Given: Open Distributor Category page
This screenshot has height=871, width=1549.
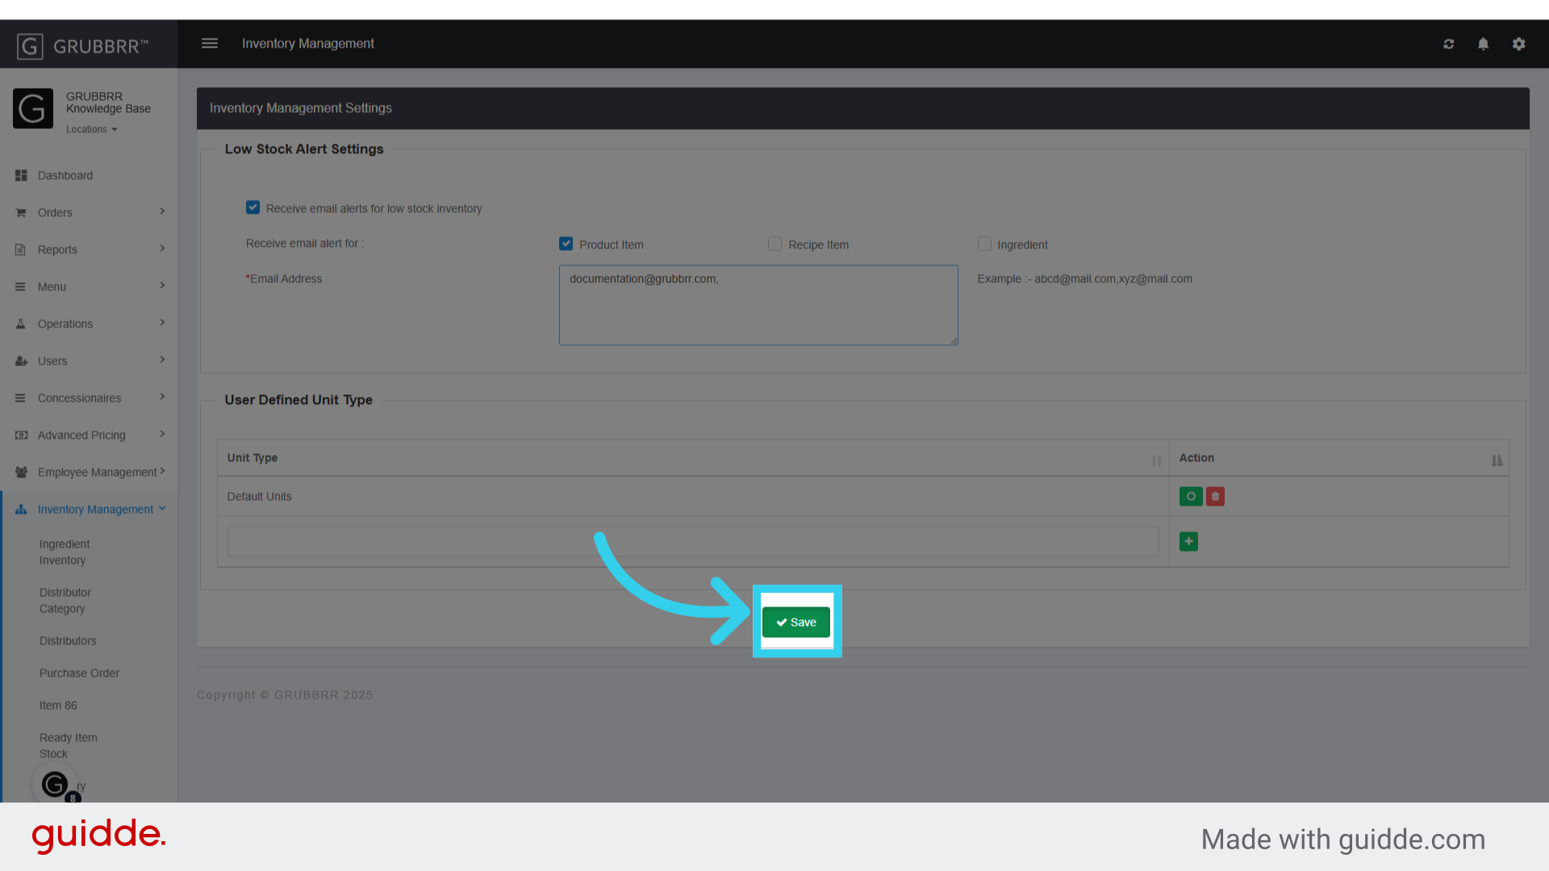Looking at the screenshot, I should click(x=65, y=601).
